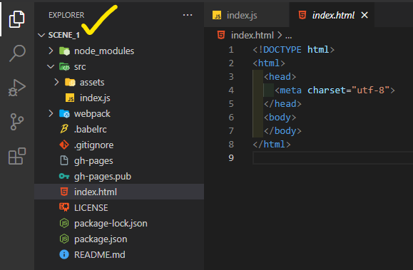Click the "utf-8" string value
Screen dimensions: 413x270
(x=370, y=90)
